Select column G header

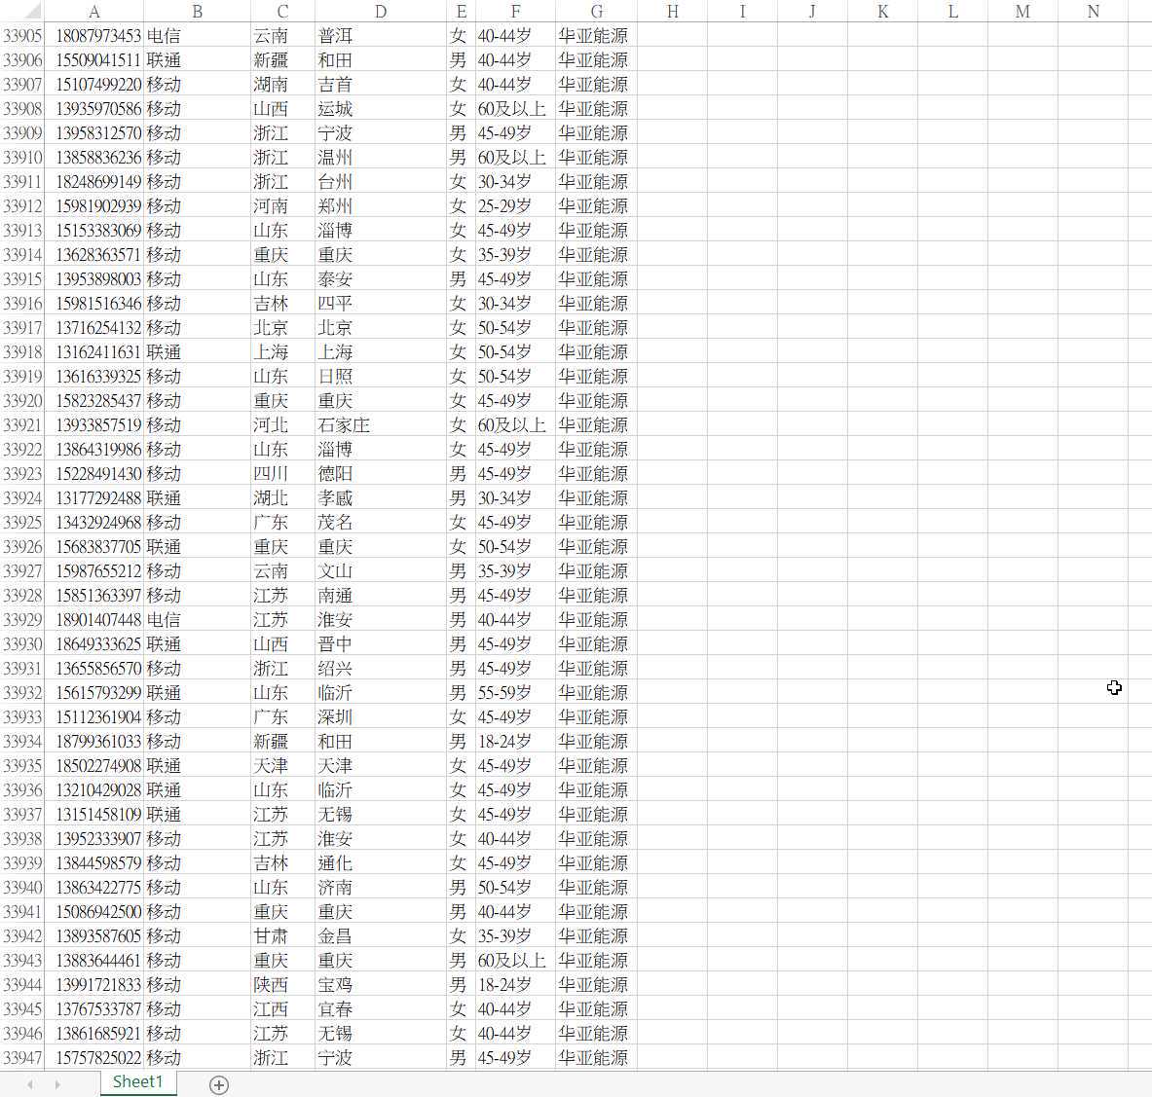click(x=596, y=11)
